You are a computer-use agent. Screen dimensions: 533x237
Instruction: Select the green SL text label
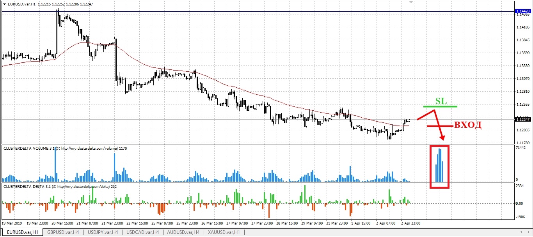coord(441,101)
